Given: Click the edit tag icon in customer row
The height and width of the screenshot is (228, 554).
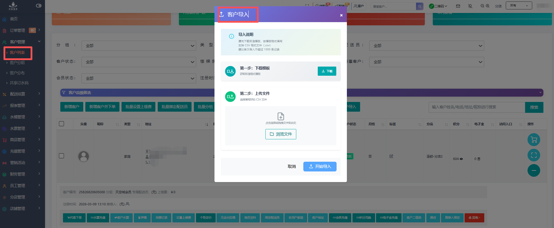Looking at the screenshot, I should click(x=391, y=156).
